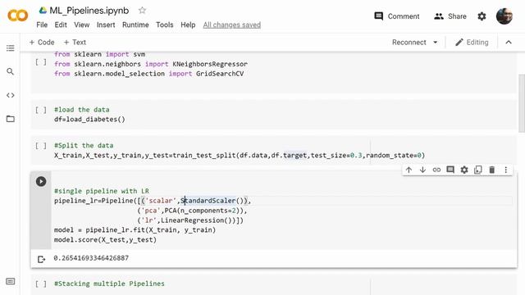Open the View menu
Screen dimensions: 525x295
click(82, 25)
